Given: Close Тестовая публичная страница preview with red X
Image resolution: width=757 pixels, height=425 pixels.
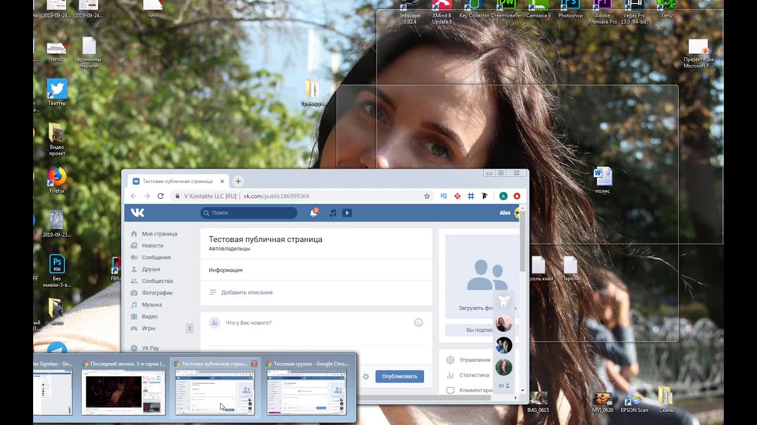Looking at the screenshot, I should pyautogui.click(x=254, y=364).
